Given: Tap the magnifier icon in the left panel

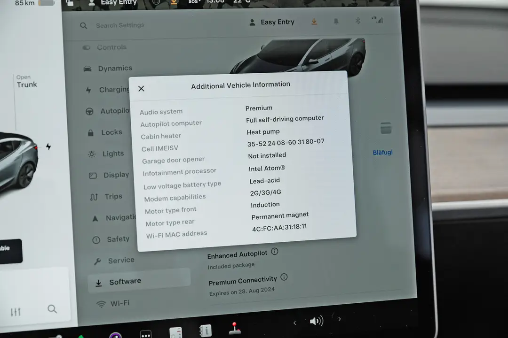Looking at the screenshot, I should (52, 309).
